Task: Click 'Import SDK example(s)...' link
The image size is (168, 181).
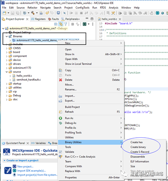Action: [x=32, y=171]
